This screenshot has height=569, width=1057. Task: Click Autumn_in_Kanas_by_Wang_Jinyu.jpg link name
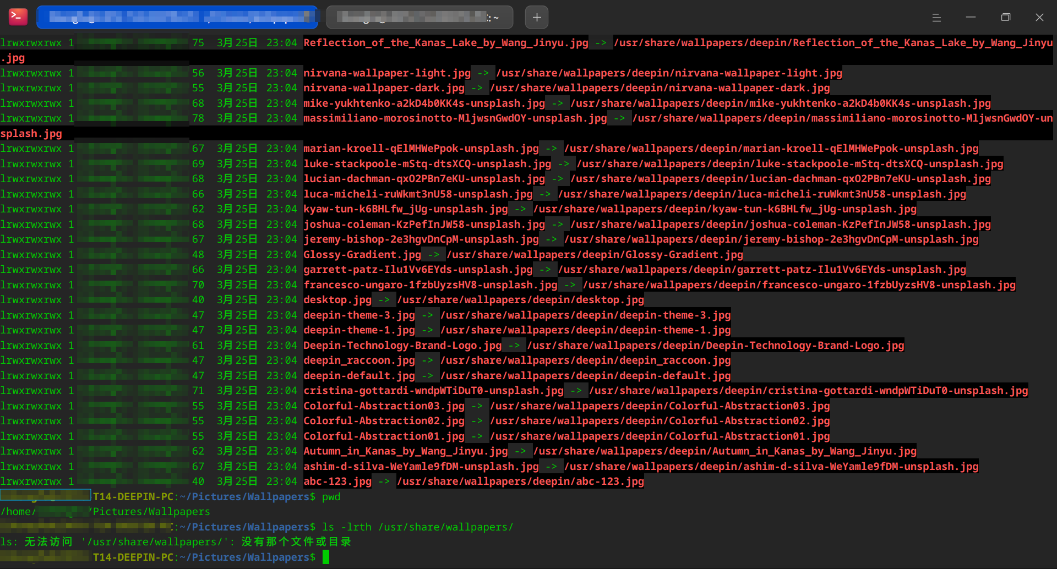(406, 451)
